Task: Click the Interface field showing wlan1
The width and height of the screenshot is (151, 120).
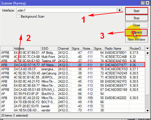Action: pos(66,10)
